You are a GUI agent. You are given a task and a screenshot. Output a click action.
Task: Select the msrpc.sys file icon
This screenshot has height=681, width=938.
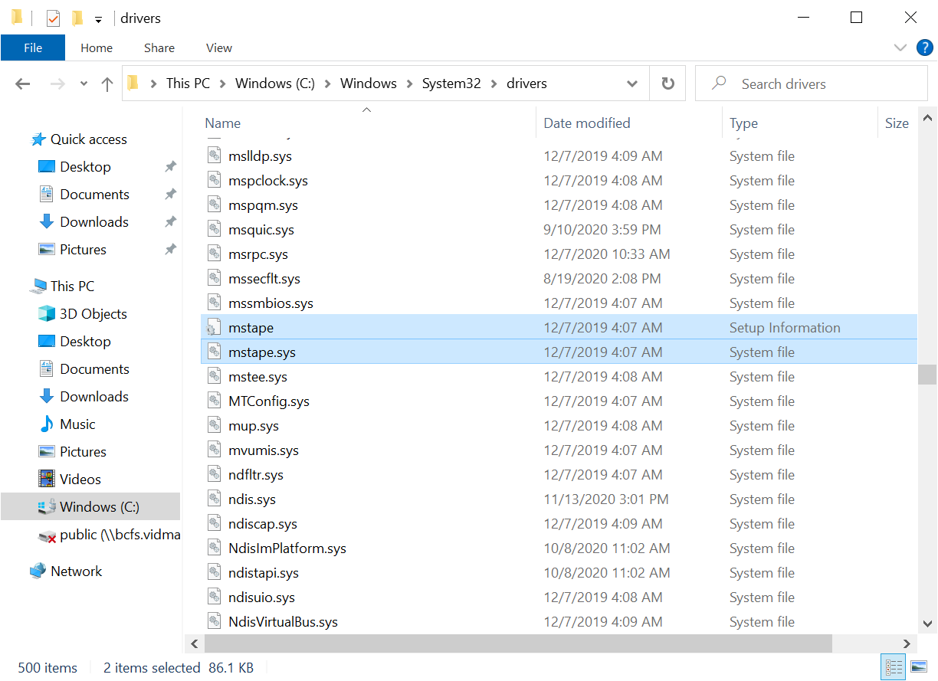(214, 254)
